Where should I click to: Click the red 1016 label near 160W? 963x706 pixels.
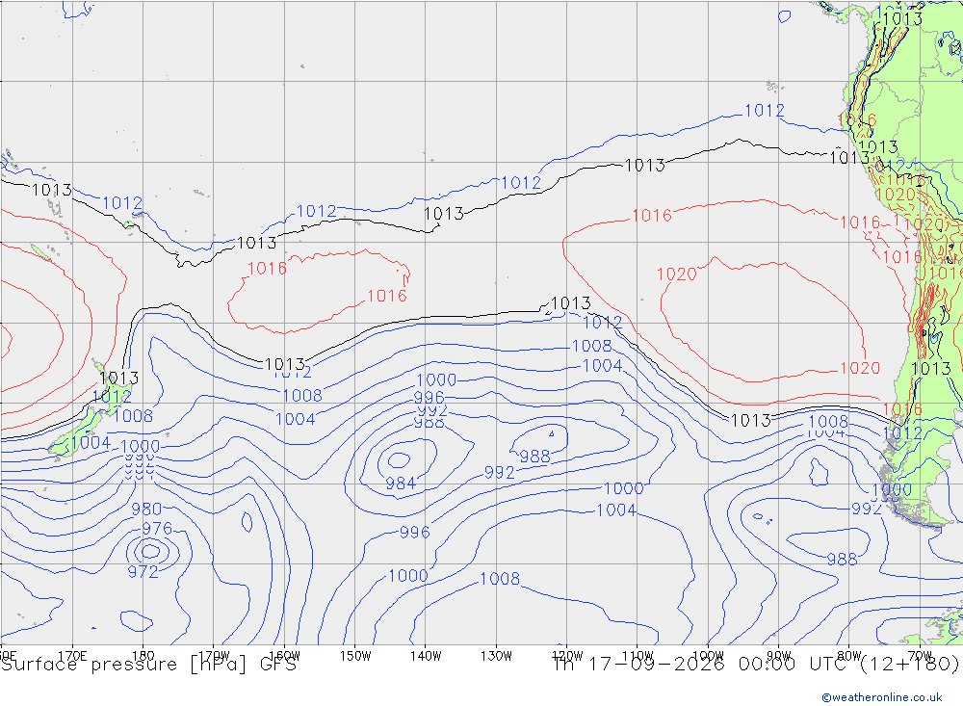coord(267,269)
